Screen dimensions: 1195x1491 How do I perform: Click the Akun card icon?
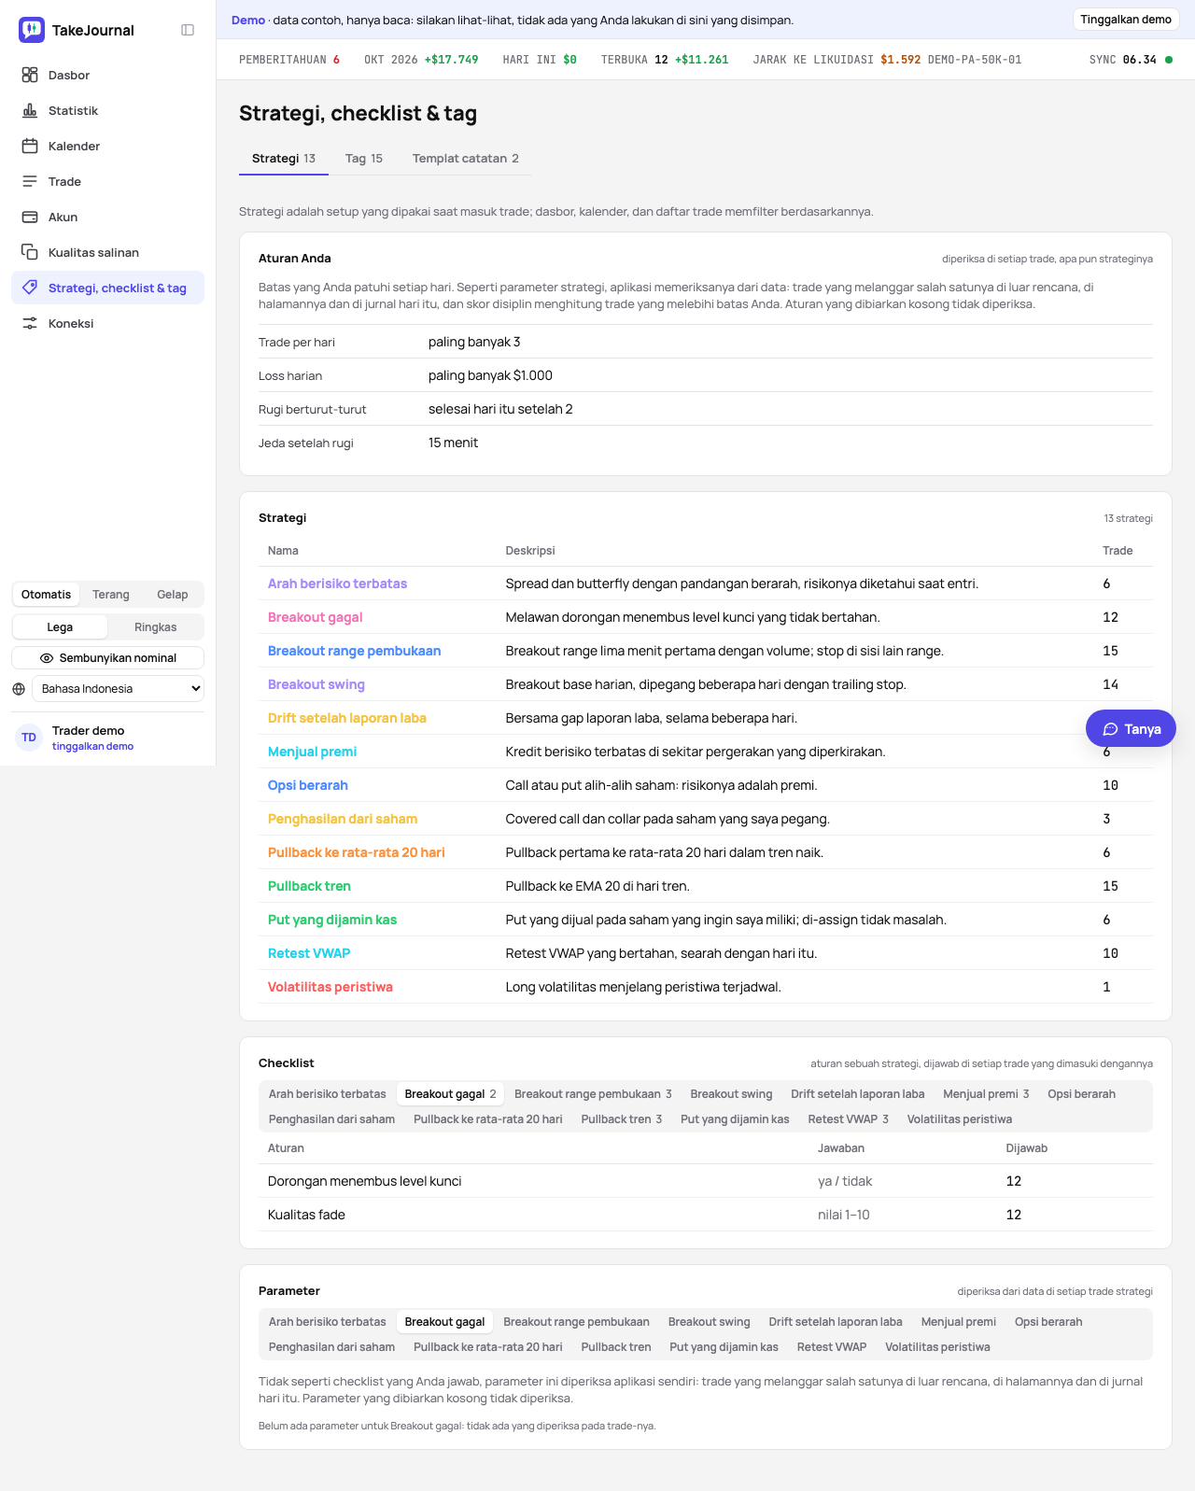pos(30,217)
